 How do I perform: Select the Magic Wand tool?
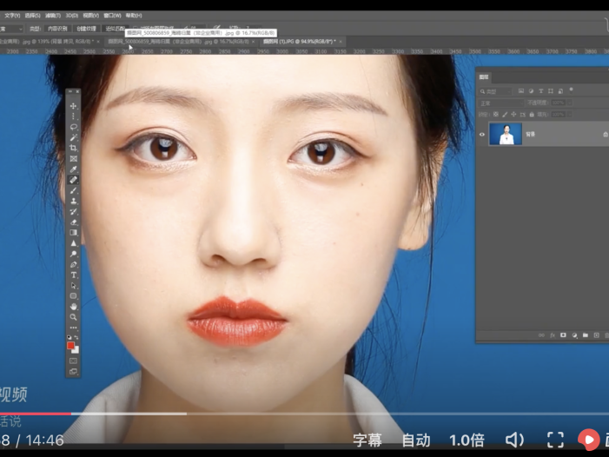coord(73,137)
